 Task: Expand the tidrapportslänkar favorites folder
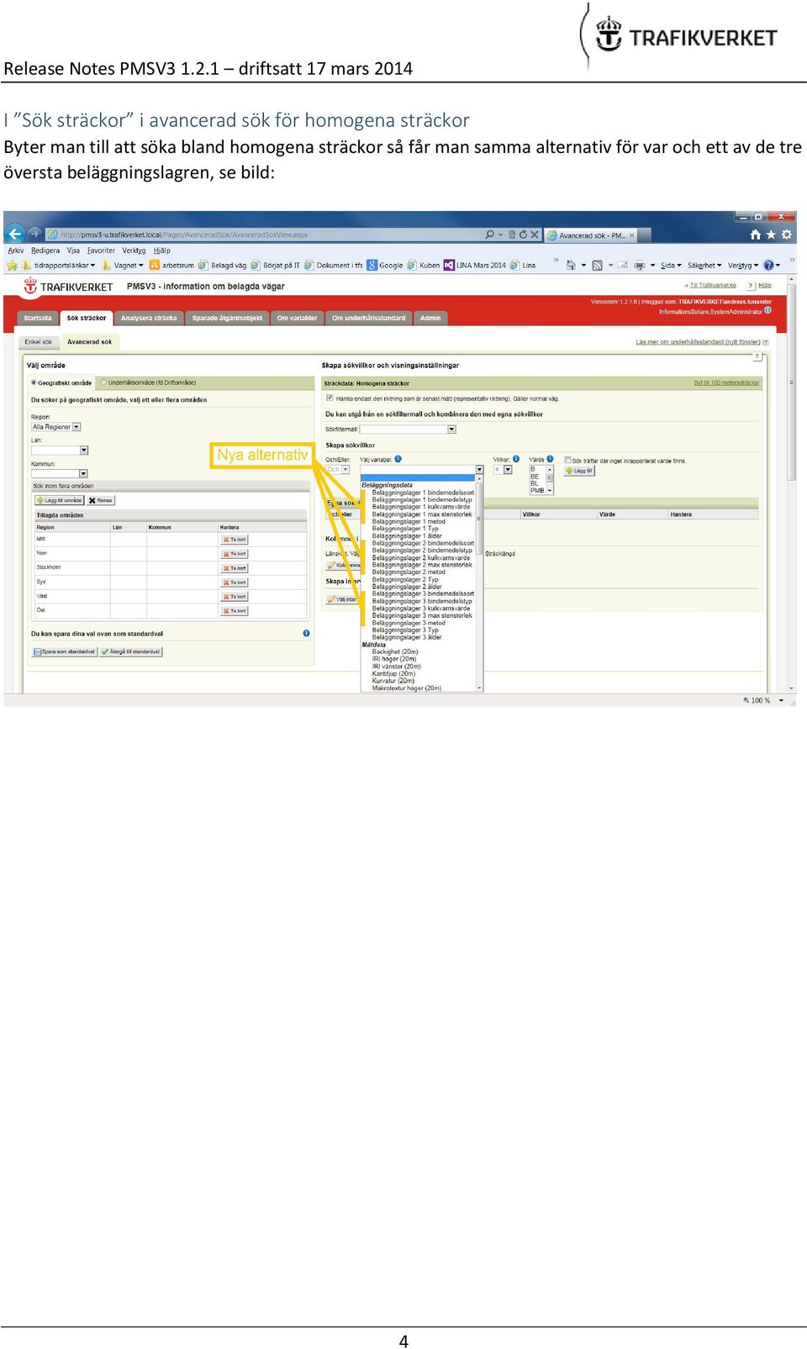(59, 266)
